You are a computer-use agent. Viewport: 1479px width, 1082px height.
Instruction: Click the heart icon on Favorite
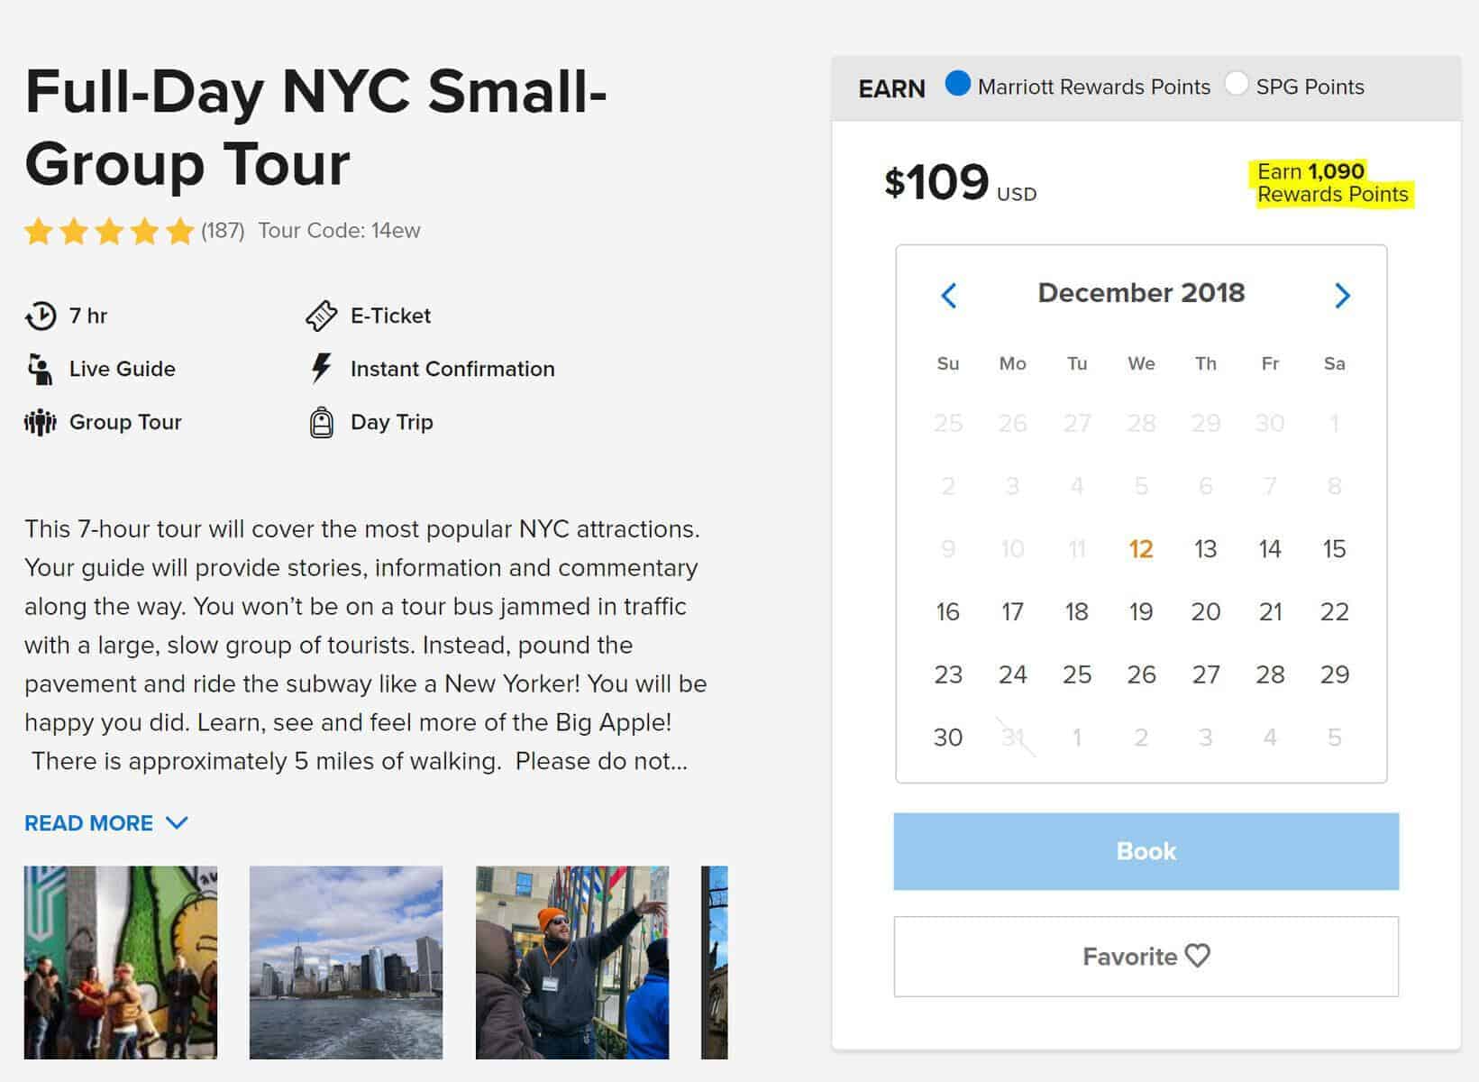pyautogui.click(x=1198, y=956)
